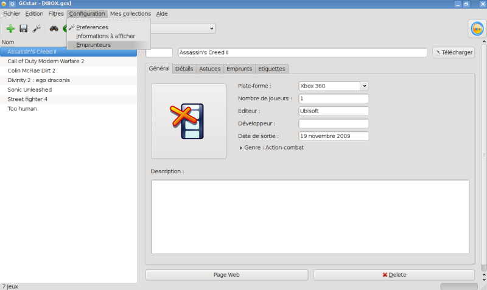Click the green plus add-item icon

pos(10,29)
